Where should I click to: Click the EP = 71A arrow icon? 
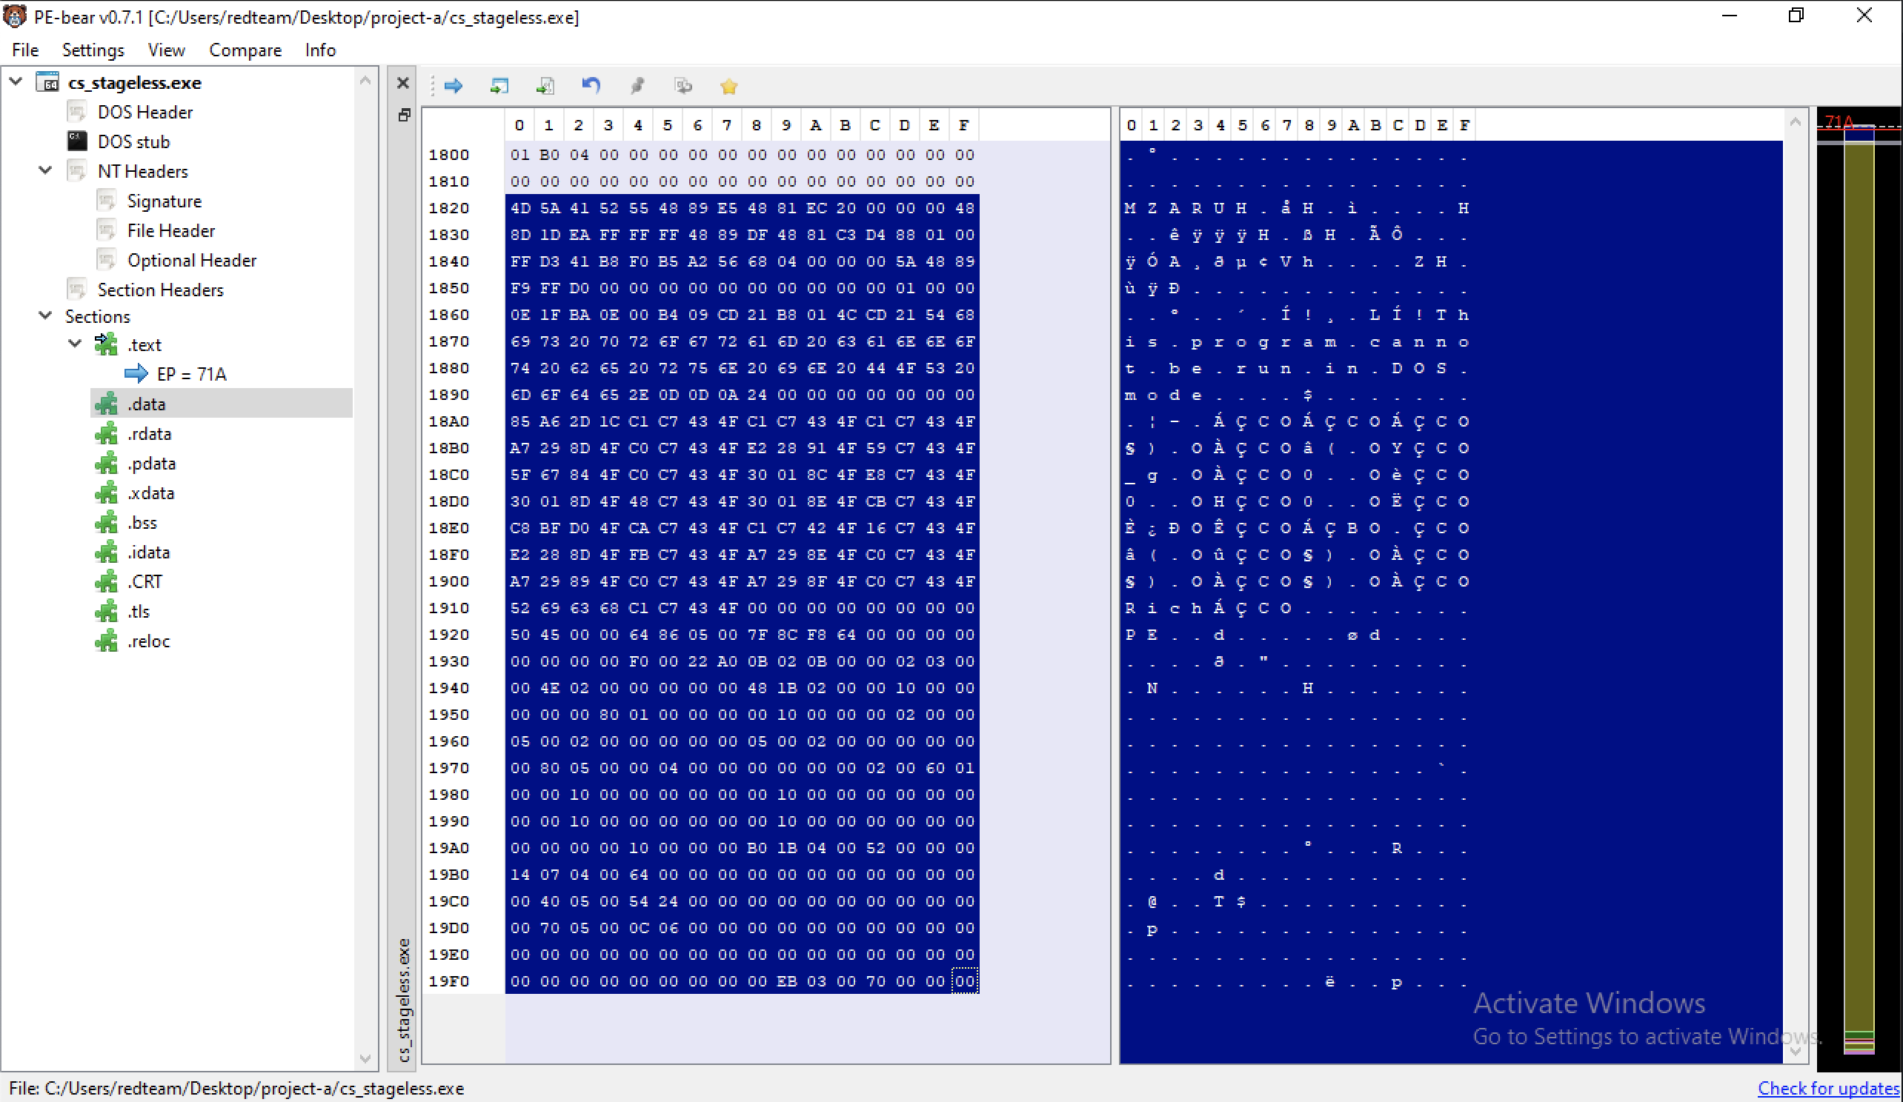pyautogui.click(x=136, y=373)
